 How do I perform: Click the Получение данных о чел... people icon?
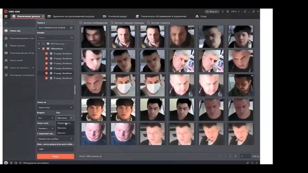tap(6, 38)
